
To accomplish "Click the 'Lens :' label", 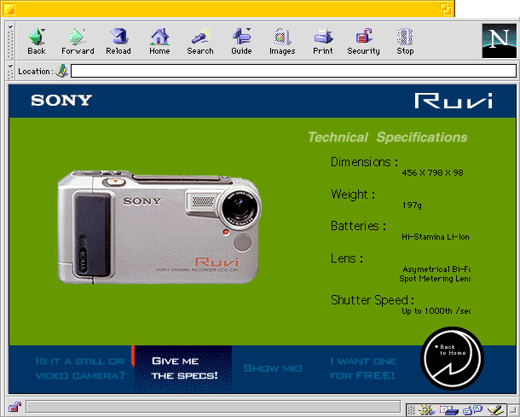I will [x=347, y=258].
